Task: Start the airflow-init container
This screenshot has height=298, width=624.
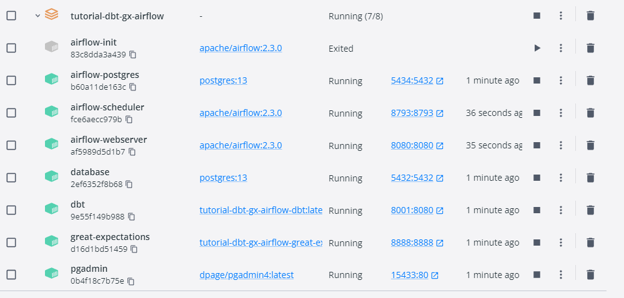Action: coord(537,48)
